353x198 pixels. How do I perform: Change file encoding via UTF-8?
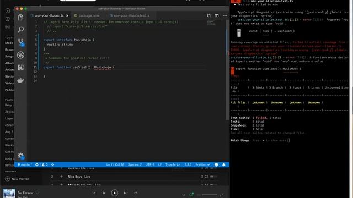150,164
